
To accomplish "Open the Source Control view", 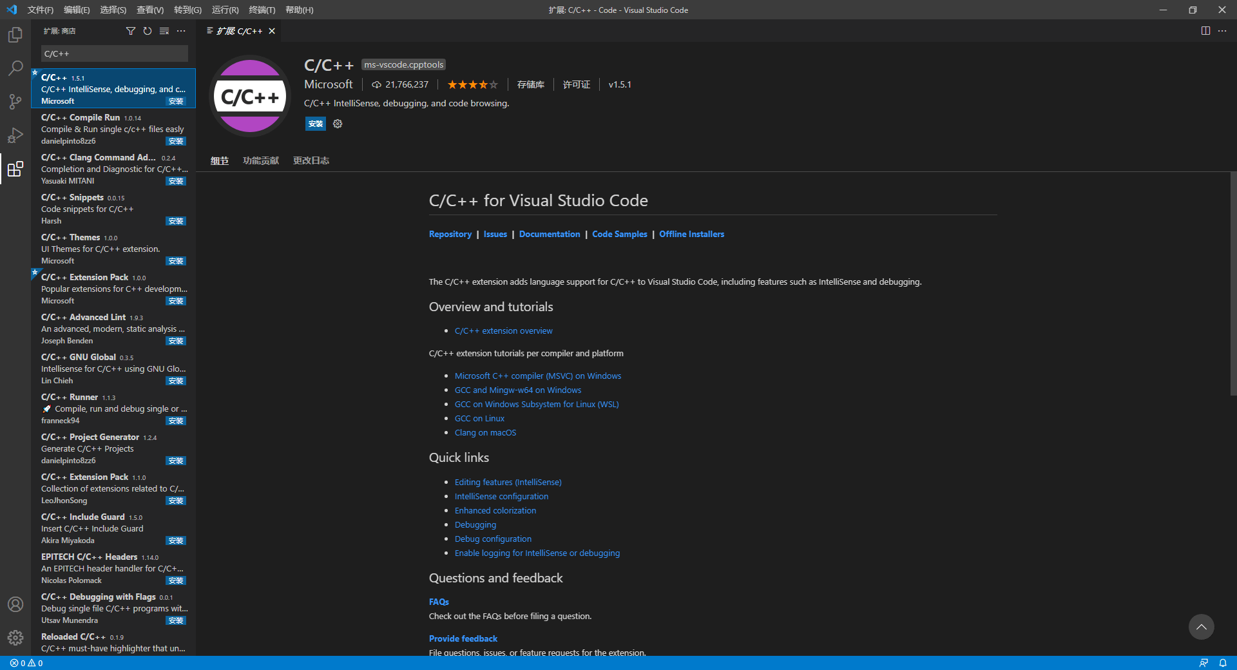I will tap(15, 102).
